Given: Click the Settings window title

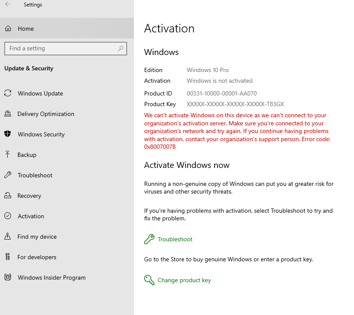Looking at the screenshot, I should (33, 5).
